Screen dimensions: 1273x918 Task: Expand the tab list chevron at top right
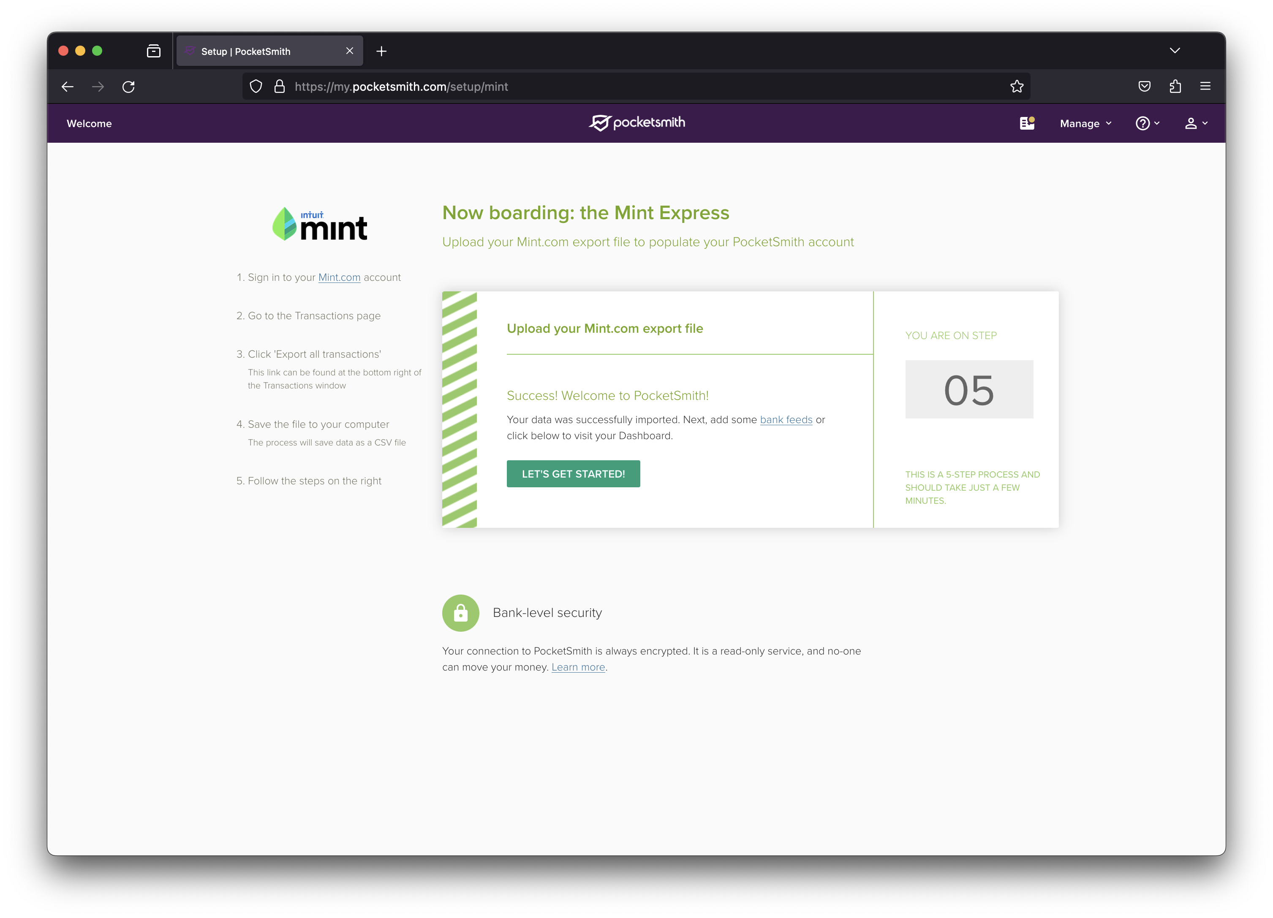coord(1174,51)
